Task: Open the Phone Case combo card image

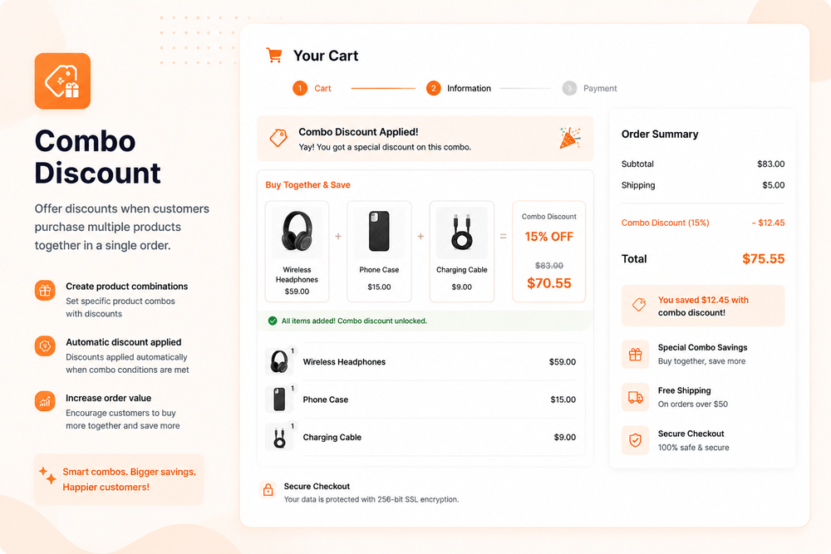Action: 380,232
